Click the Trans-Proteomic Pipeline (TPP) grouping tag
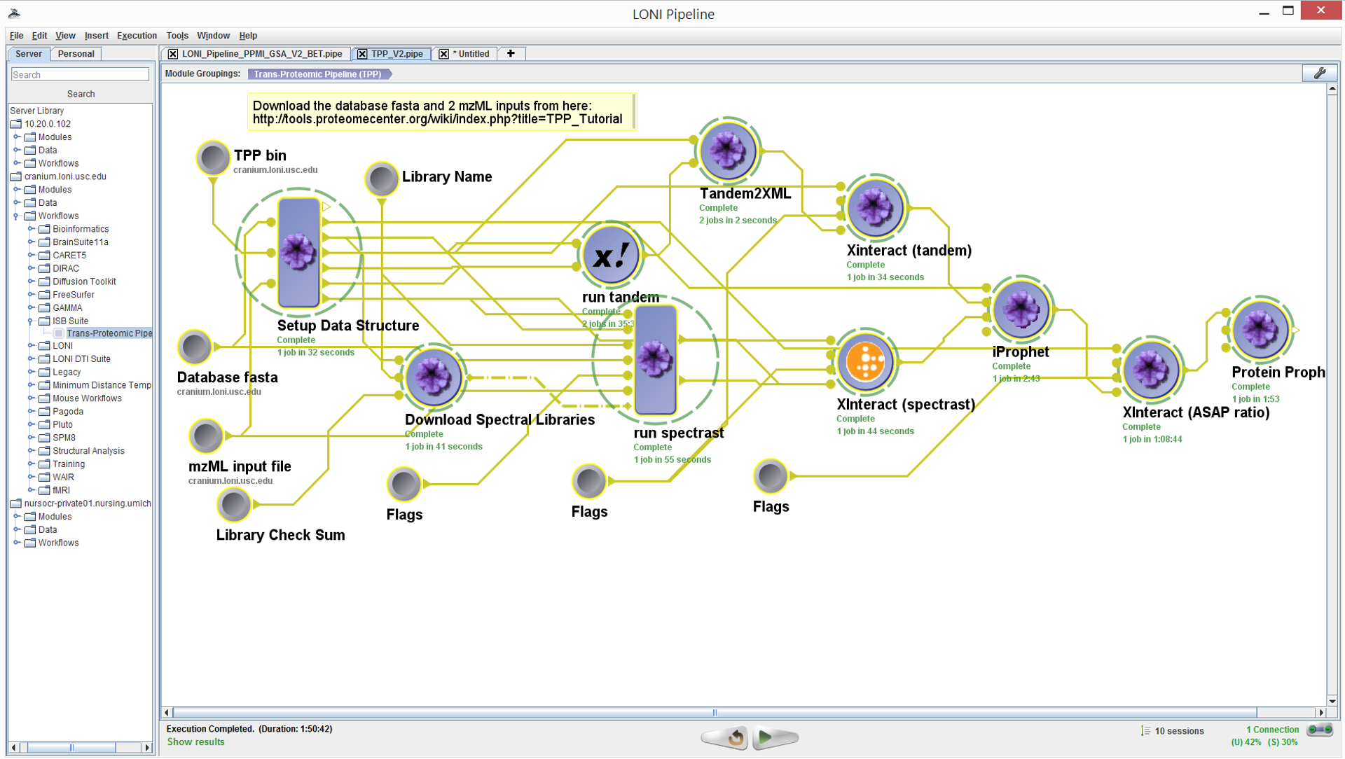This screenshot has height=759, width=1345. click(319, 74)
